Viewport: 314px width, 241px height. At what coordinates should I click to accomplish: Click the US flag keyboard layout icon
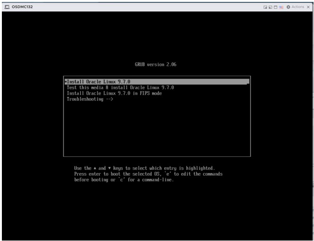(x=281, y=7)
